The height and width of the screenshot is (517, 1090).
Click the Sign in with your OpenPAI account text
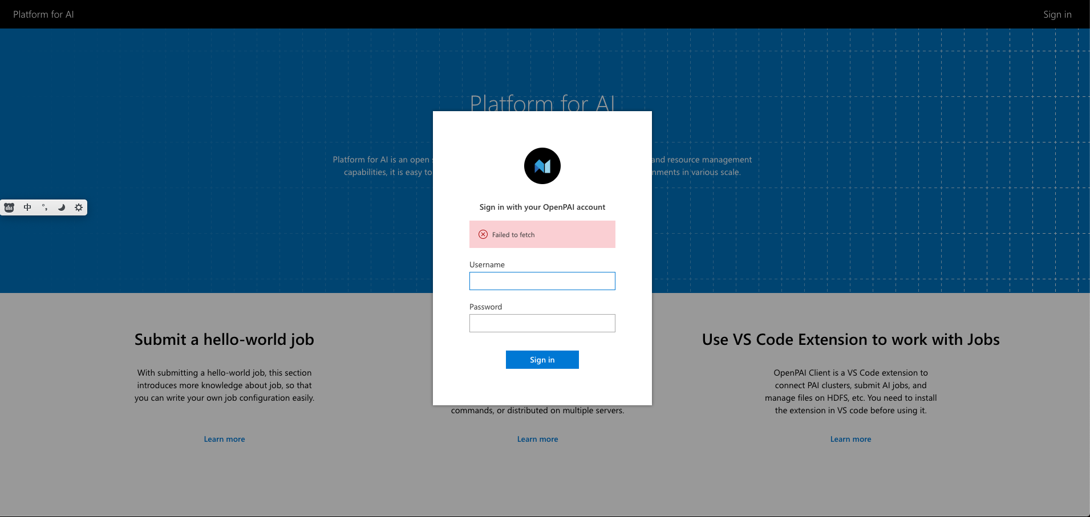[542, 207]
